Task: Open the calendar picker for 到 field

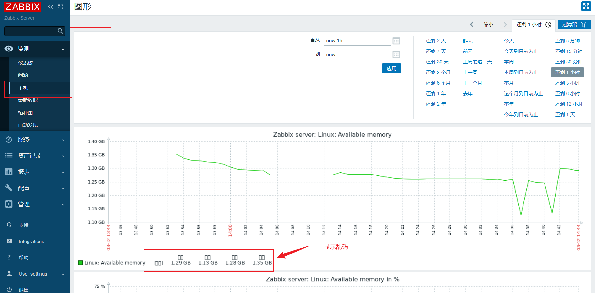Action: tap(396, 54)
